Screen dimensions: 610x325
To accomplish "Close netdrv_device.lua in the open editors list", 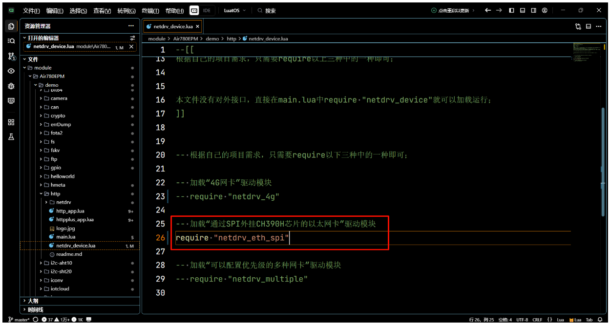I will (x=131, y=47).
